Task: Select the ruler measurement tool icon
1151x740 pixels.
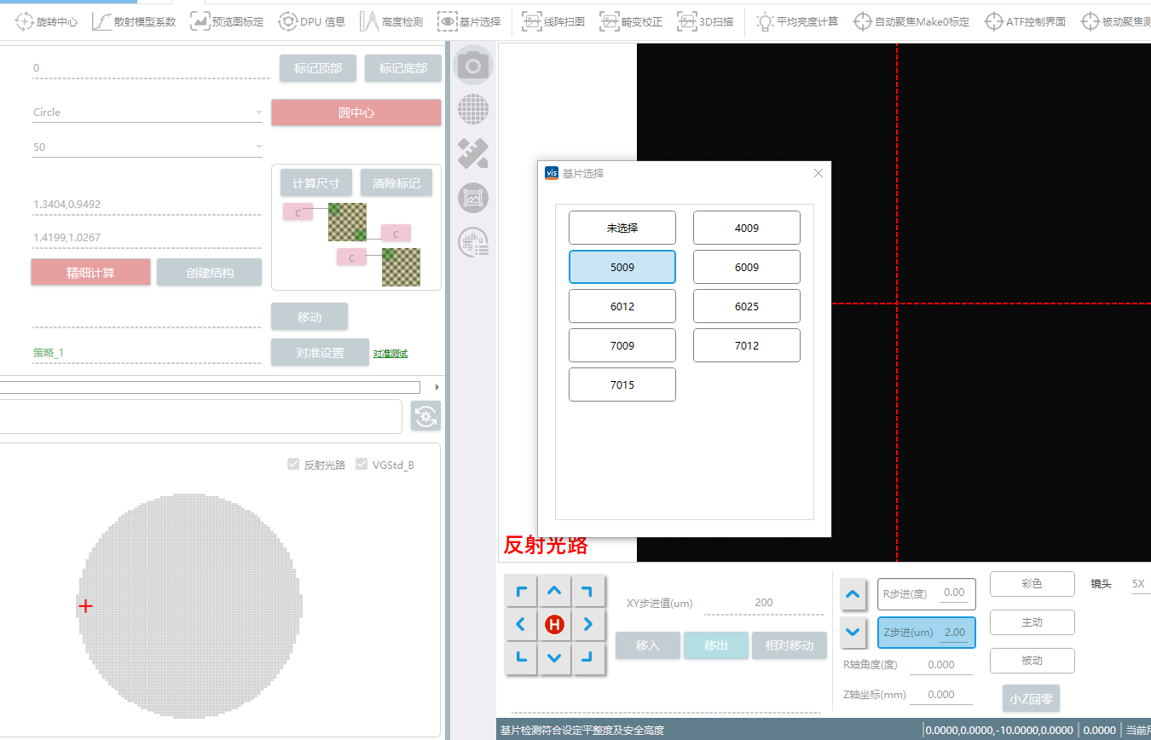Action: click(x=473, y=153)
